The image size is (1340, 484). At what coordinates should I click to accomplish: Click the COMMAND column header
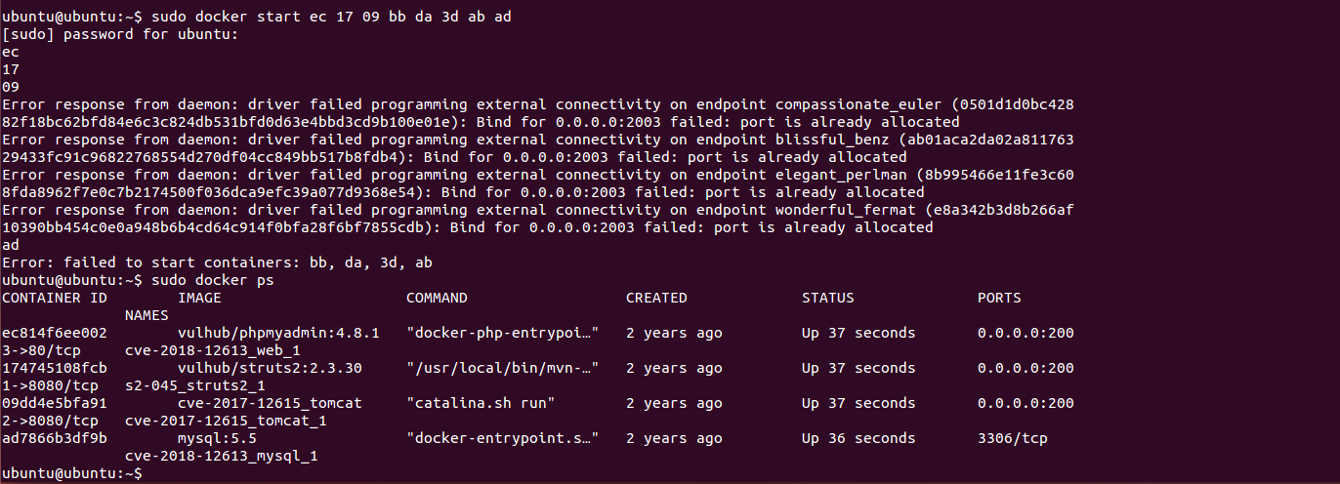437,299
